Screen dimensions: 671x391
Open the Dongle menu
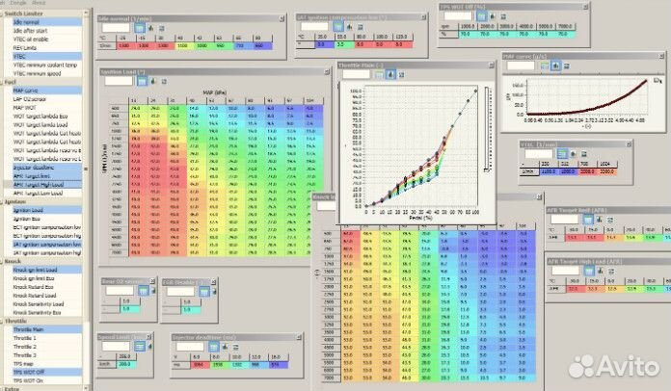click(x=17, y=3)
